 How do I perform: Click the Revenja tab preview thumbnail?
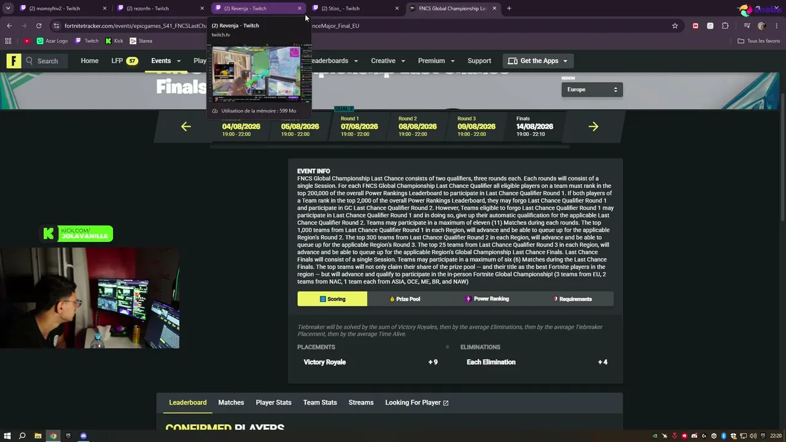tap(259, 72)
